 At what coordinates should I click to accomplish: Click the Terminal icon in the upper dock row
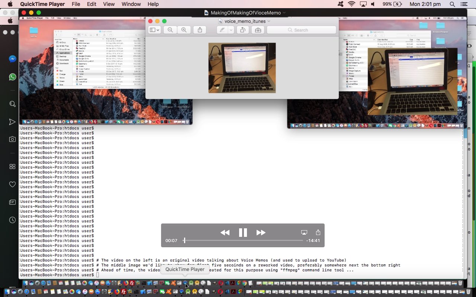[x=144, y=283]
